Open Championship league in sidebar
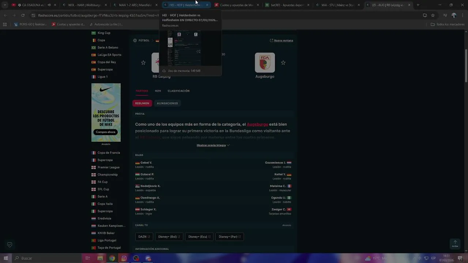 click(107, 175)
